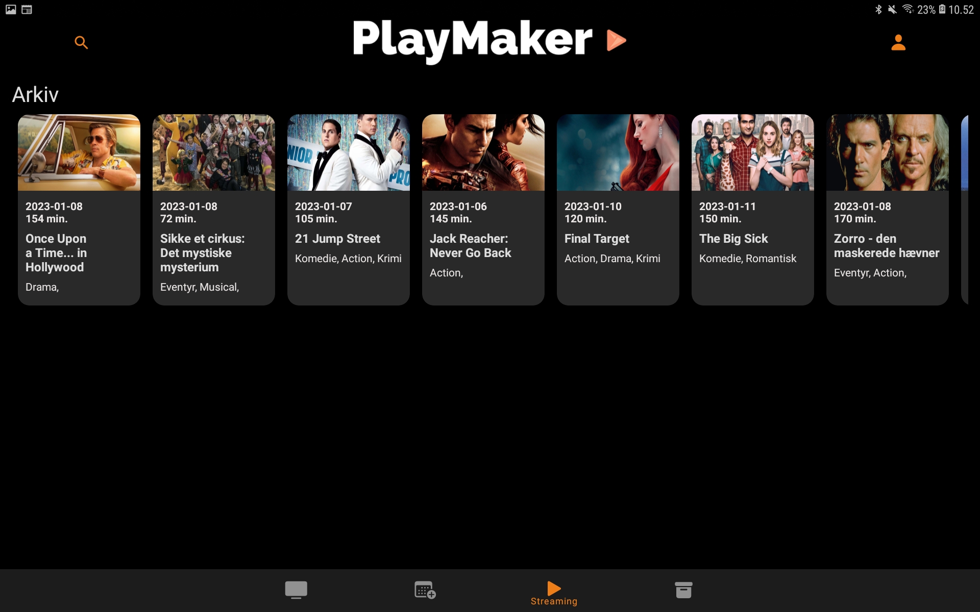Tap the calendar notification icon in status bar
This screenshot has height=612, width=980.
27,9
